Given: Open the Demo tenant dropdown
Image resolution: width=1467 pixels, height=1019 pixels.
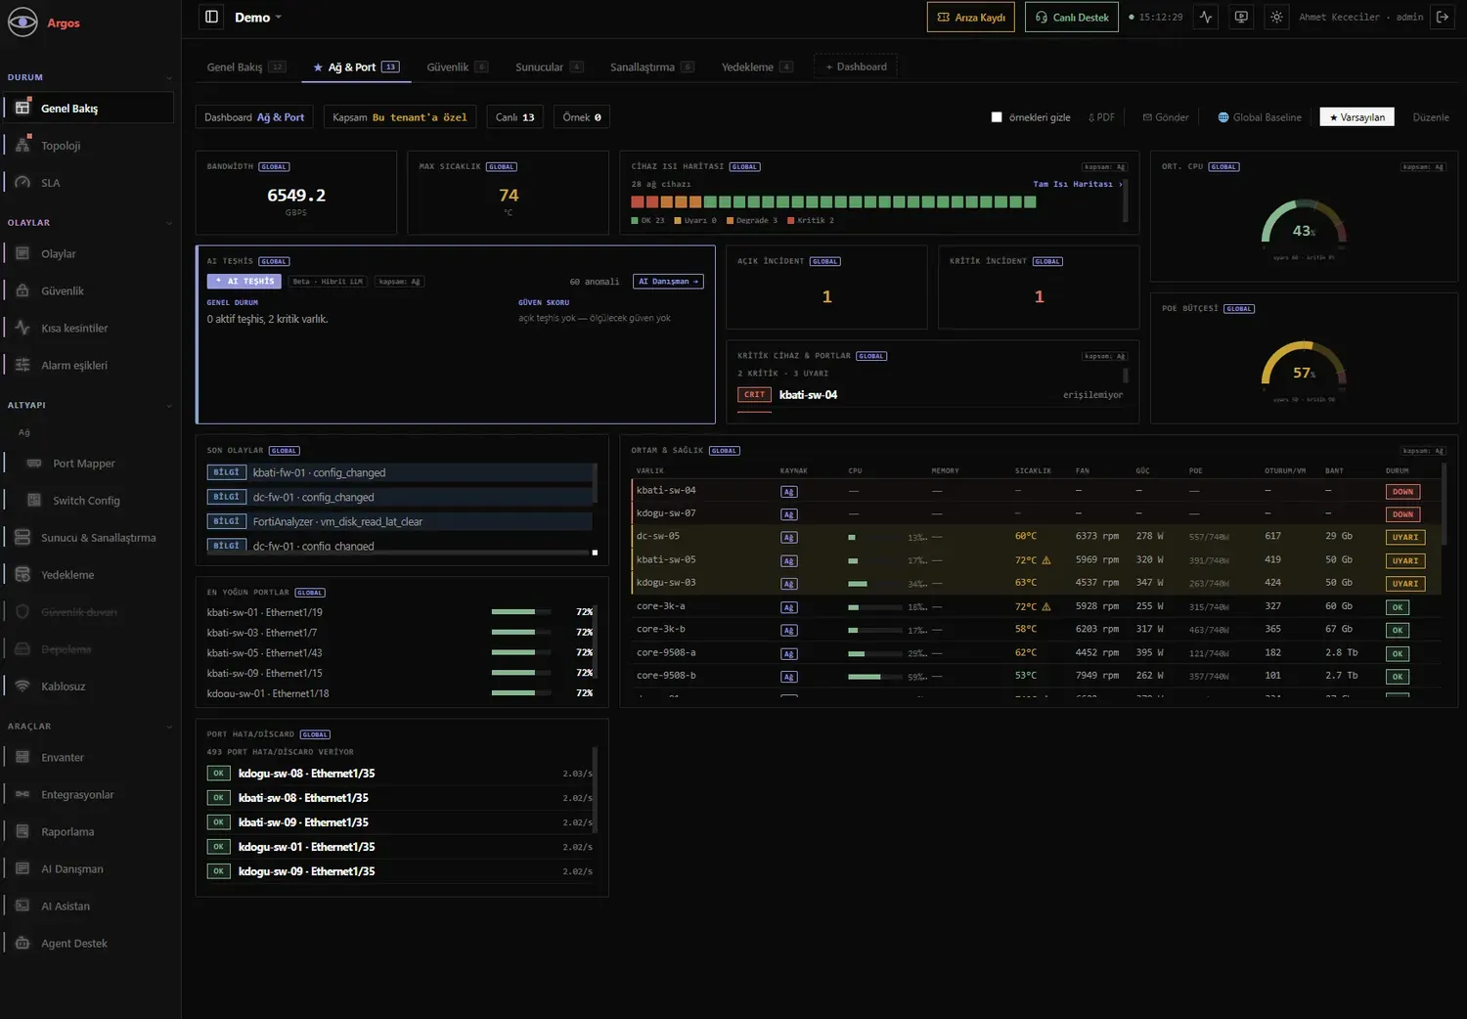Looking at the screenshot, I should (x=258, y=17).
